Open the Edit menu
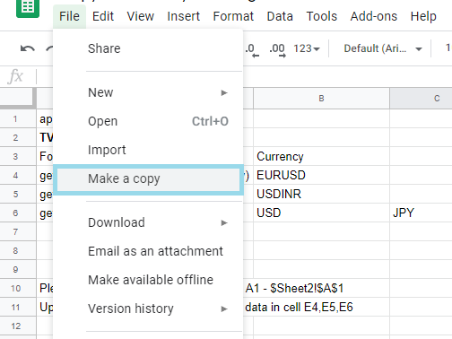 (103, 16)
